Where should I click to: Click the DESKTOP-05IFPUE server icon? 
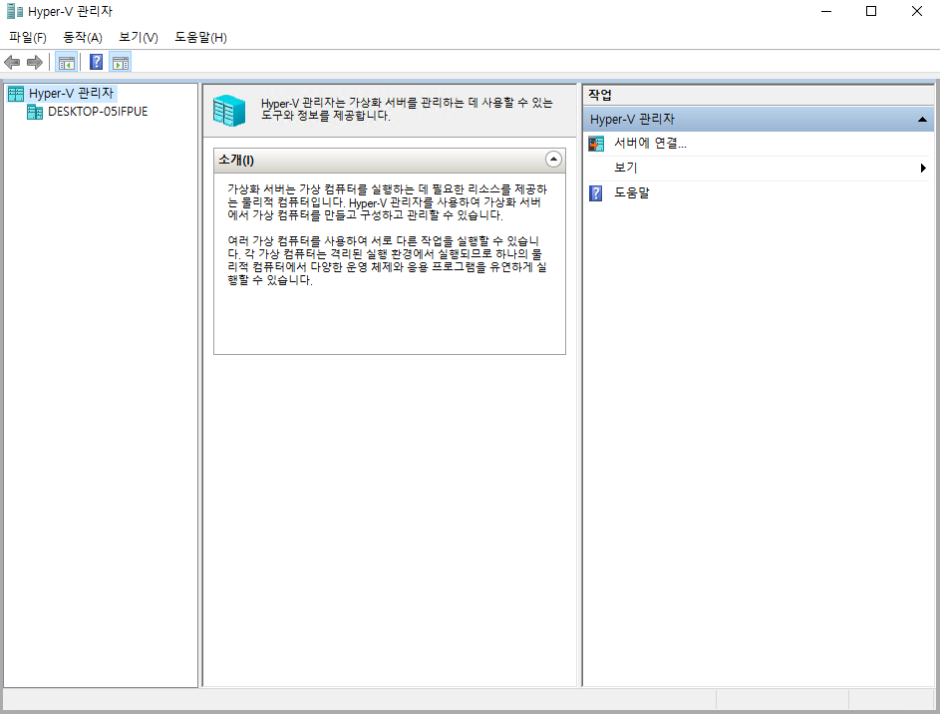point(35,112)
